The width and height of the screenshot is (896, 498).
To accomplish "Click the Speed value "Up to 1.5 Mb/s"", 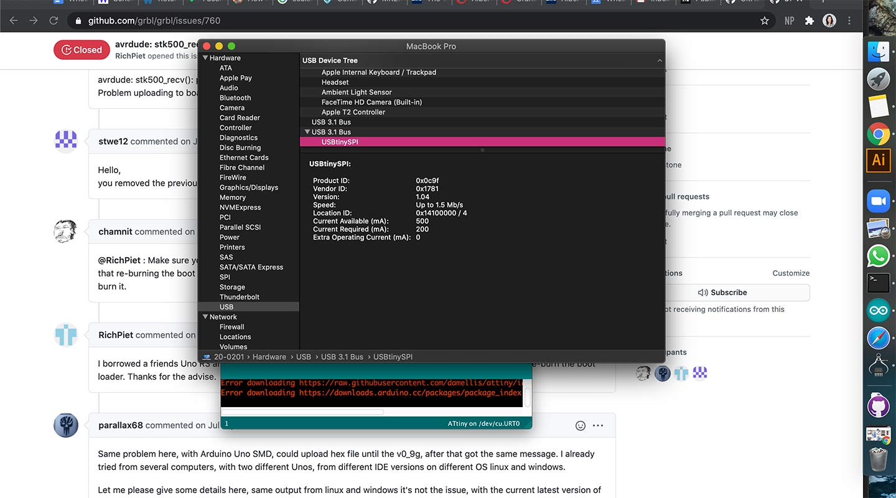I will point(439,205).
